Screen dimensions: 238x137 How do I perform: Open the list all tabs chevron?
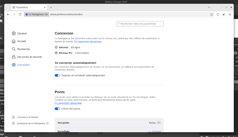point(209,7)
